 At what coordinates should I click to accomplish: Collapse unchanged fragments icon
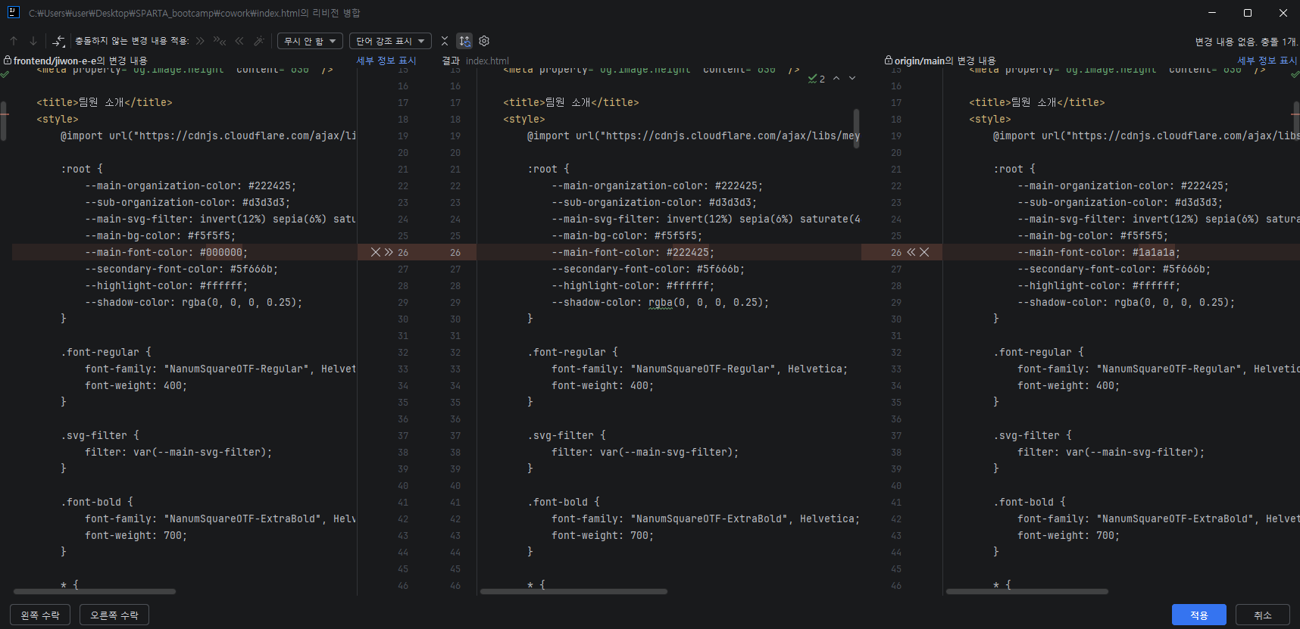tap(445, 41)
